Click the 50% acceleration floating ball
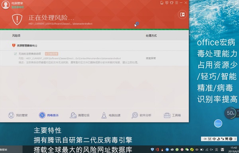Image resolution: width=239 pixels, height=153 pixels. tap(230, 113)
